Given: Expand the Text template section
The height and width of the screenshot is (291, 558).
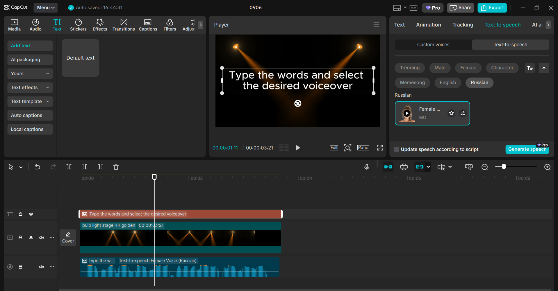Looking at the screenshot, I should 30,101.
